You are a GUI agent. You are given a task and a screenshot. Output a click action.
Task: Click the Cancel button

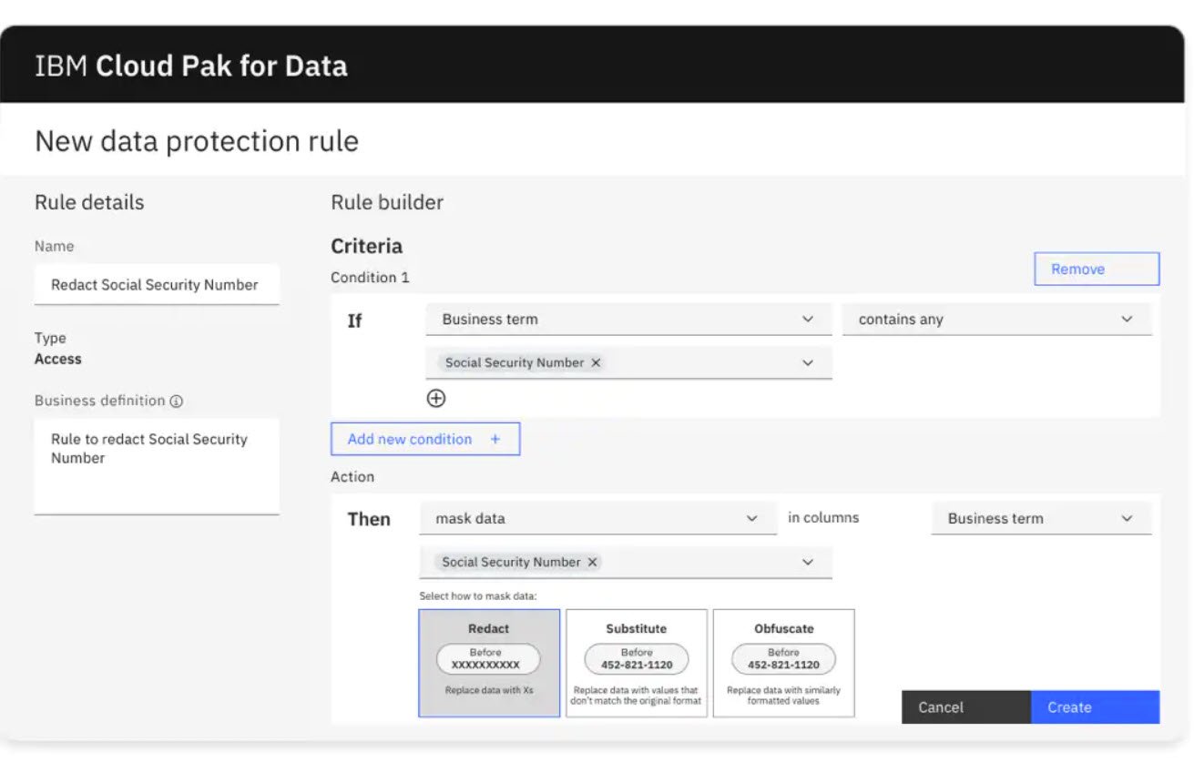966,707
